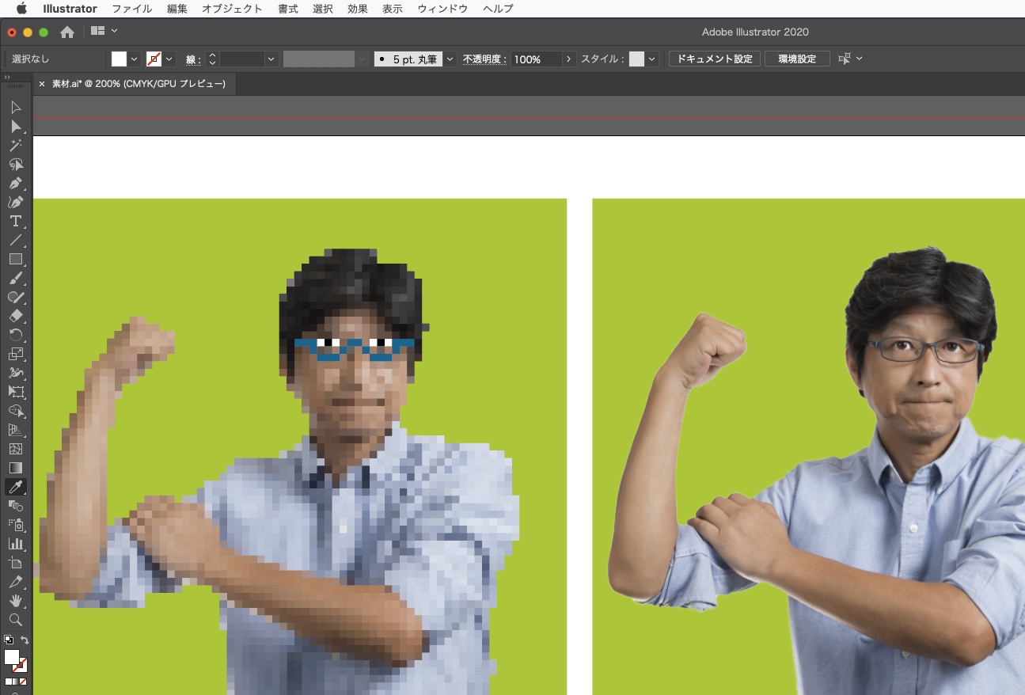Image resolution: width=1025 pixels, height=695 pixels.
Task: Select the Blend tool
Action: point(16,506)
